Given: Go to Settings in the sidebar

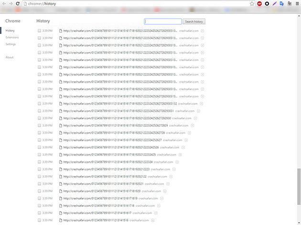Looking at the screenshot, I should [11, 44].
